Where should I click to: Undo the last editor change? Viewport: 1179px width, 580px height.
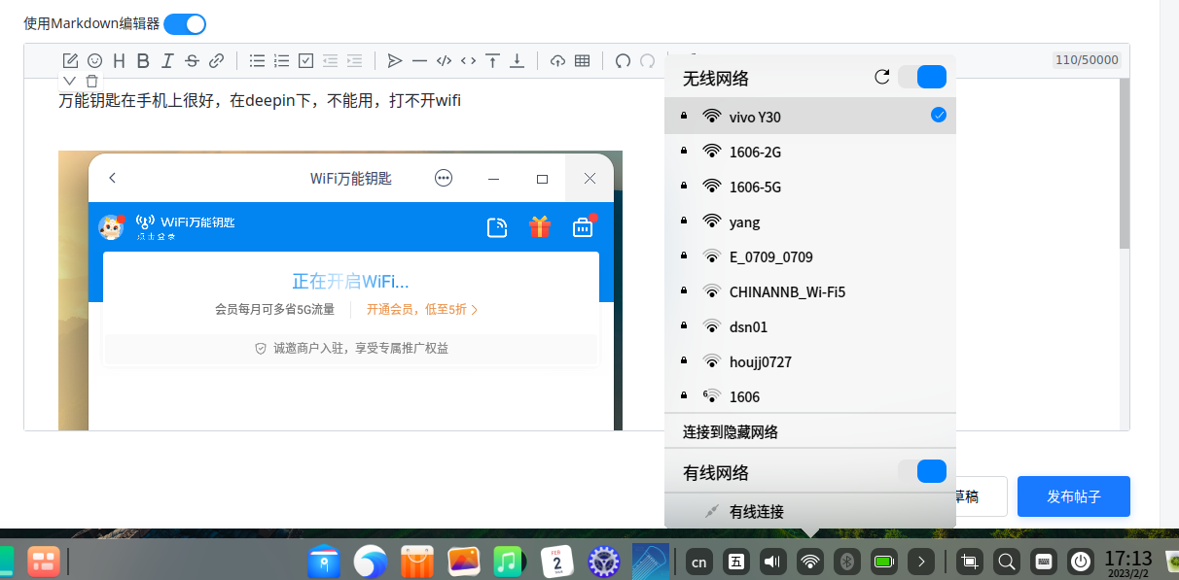tap(623, 60)
